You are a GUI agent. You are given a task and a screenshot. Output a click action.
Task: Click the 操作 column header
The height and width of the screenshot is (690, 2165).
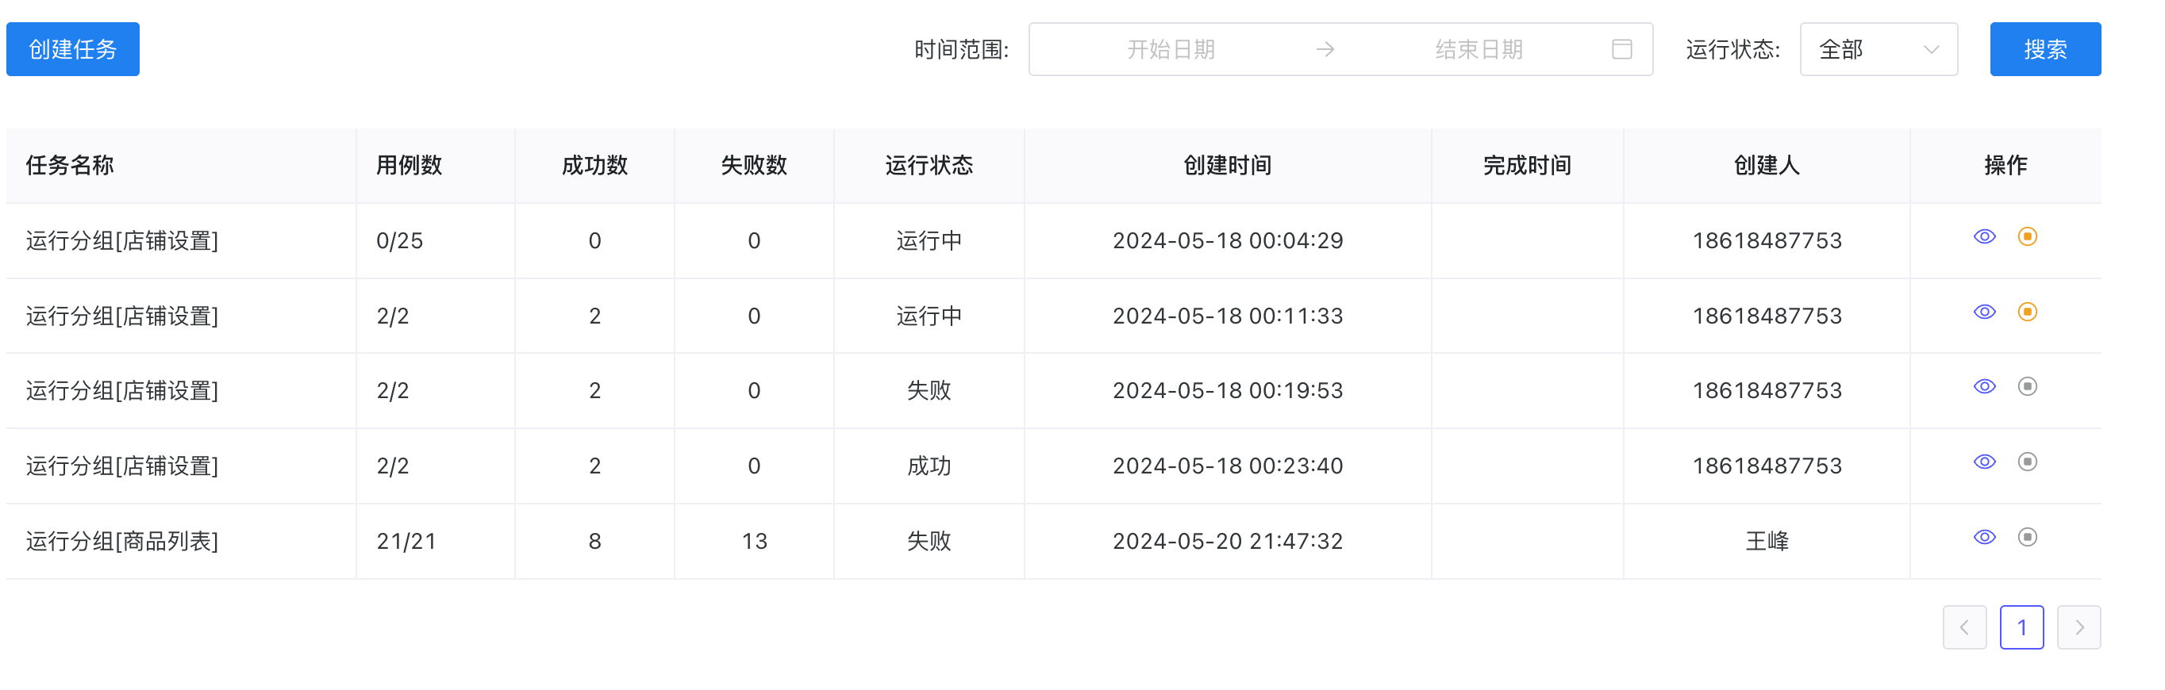(2005, 166)
